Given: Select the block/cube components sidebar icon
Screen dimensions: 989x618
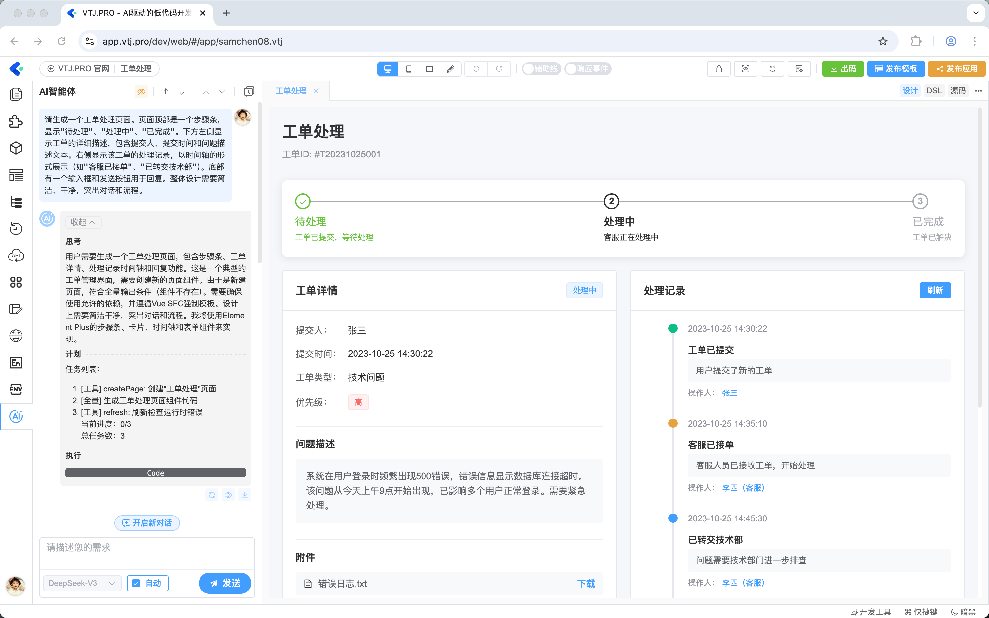Looking at the screenshot, I should [x=16, y=148].
